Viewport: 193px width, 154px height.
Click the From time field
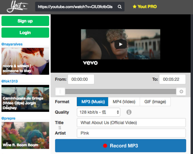point(81,79)
